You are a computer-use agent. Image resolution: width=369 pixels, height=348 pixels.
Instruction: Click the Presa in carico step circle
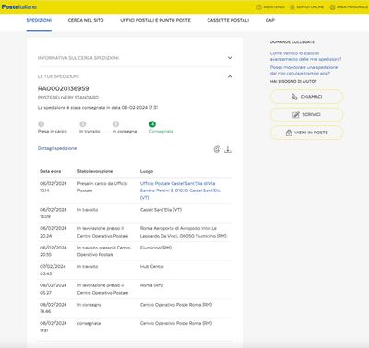point(41,124)
